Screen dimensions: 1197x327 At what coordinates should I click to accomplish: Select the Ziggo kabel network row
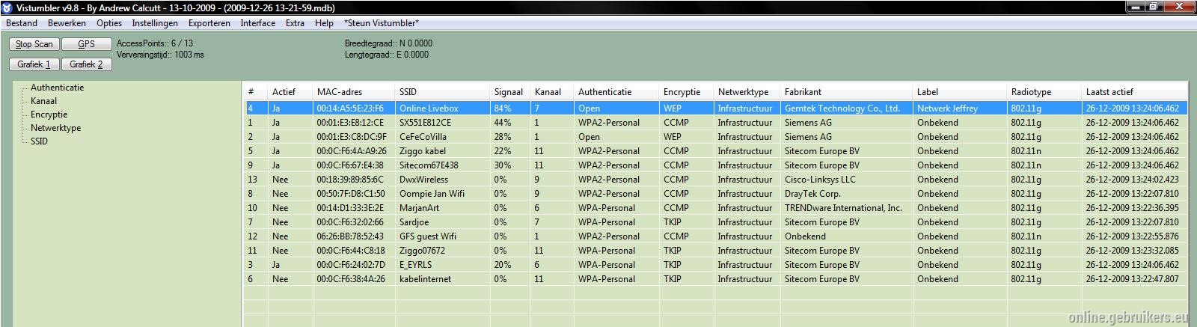(x=716, y=151)
